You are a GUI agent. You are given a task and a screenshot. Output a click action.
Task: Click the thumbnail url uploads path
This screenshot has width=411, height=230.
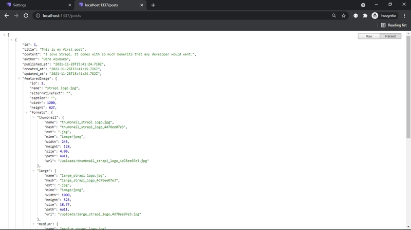point(103,161)
